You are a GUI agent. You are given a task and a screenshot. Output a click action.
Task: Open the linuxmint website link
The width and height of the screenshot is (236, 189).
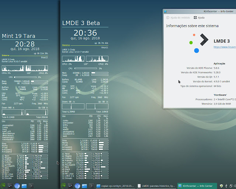pos(225,47)
